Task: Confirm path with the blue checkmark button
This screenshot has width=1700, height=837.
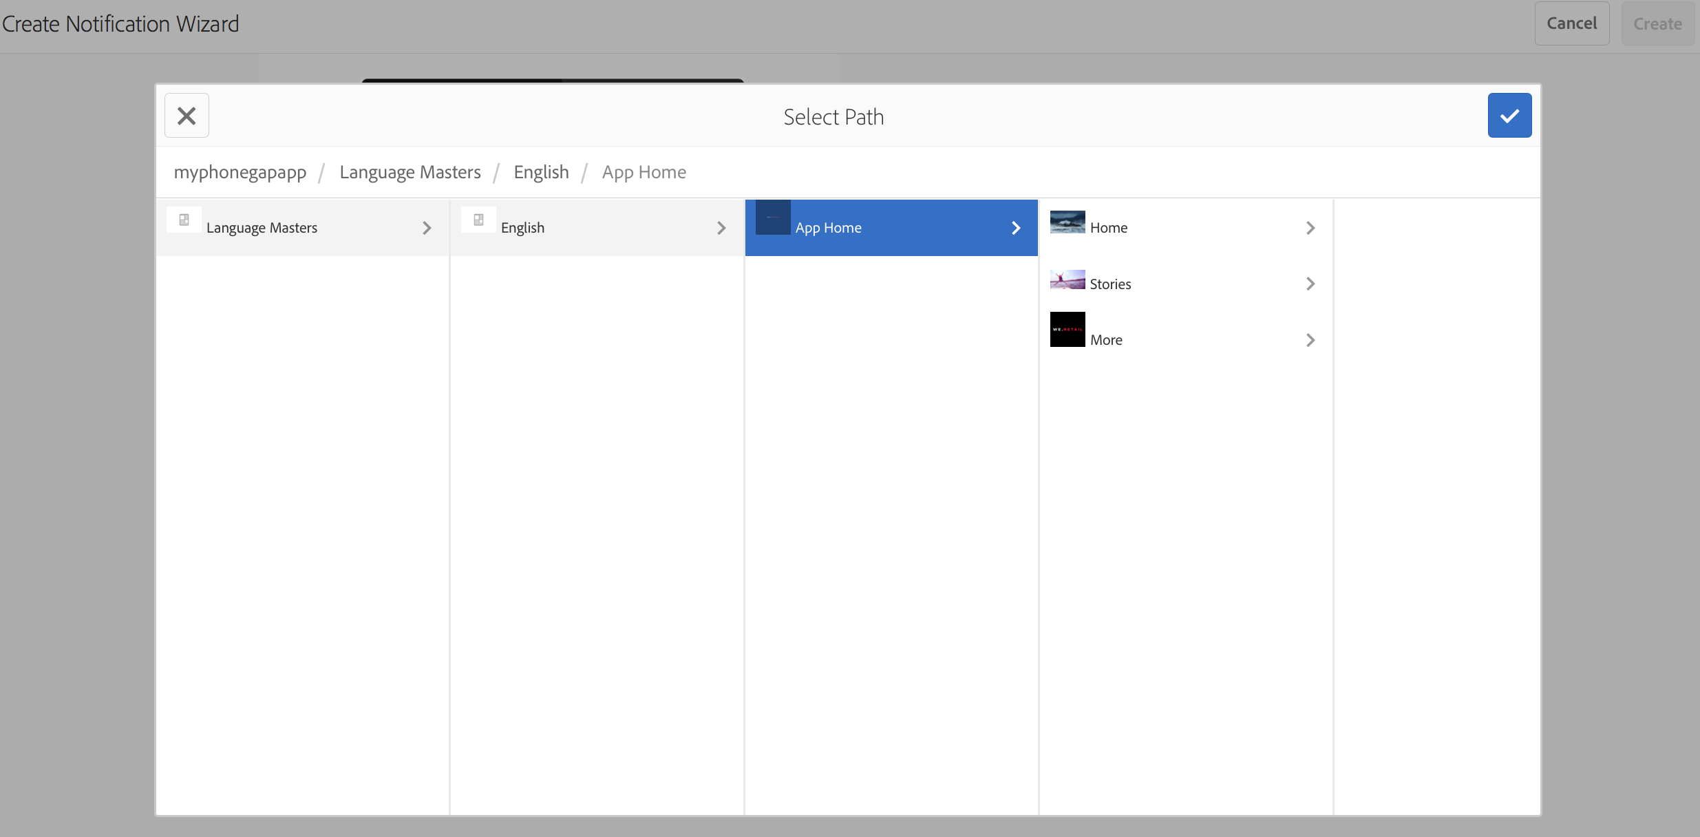Action: pos(1509,116)
